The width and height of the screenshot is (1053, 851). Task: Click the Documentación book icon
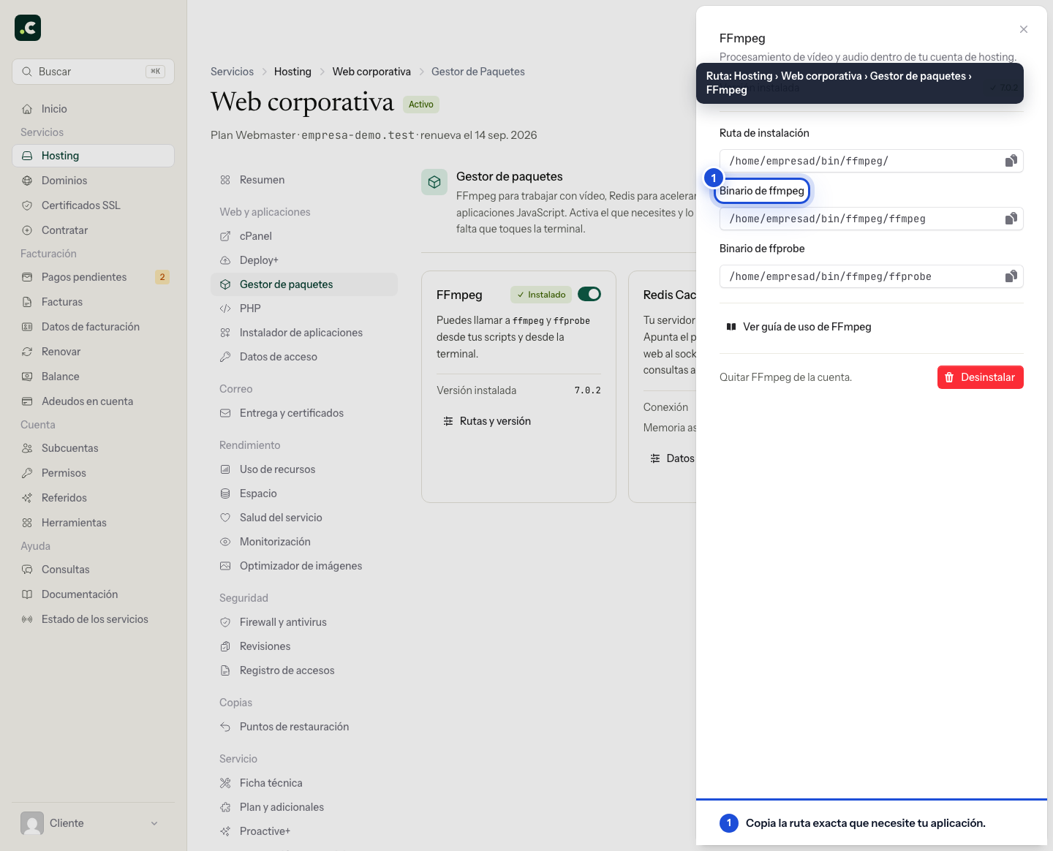coord(27,594)
